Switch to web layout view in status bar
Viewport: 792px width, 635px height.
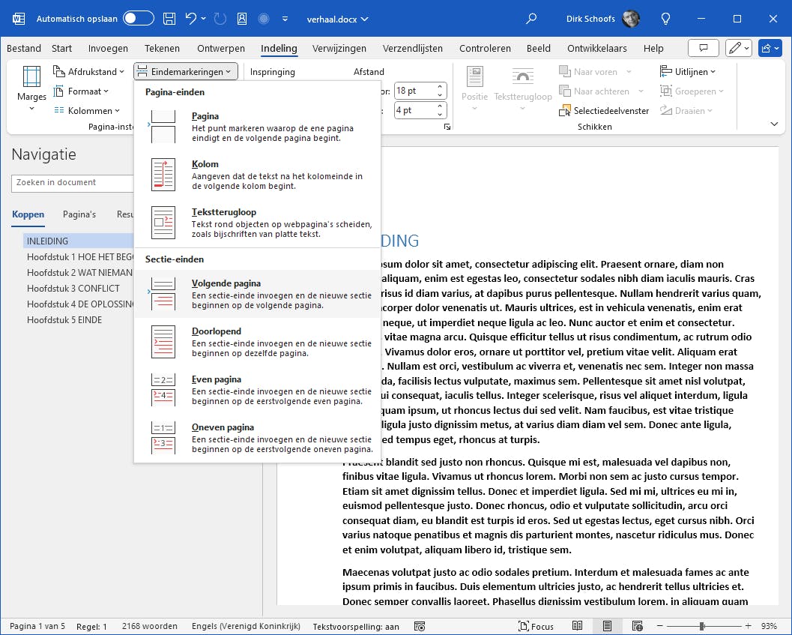[637, 626]
